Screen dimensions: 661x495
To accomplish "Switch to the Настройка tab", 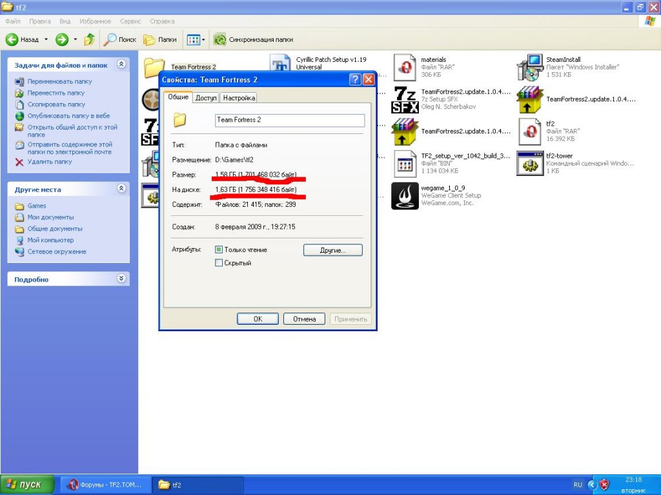I will point(239,98).
